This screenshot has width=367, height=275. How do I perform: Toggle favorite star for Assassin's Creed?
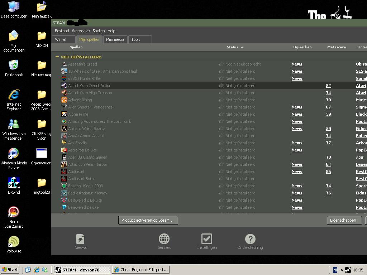221,64
